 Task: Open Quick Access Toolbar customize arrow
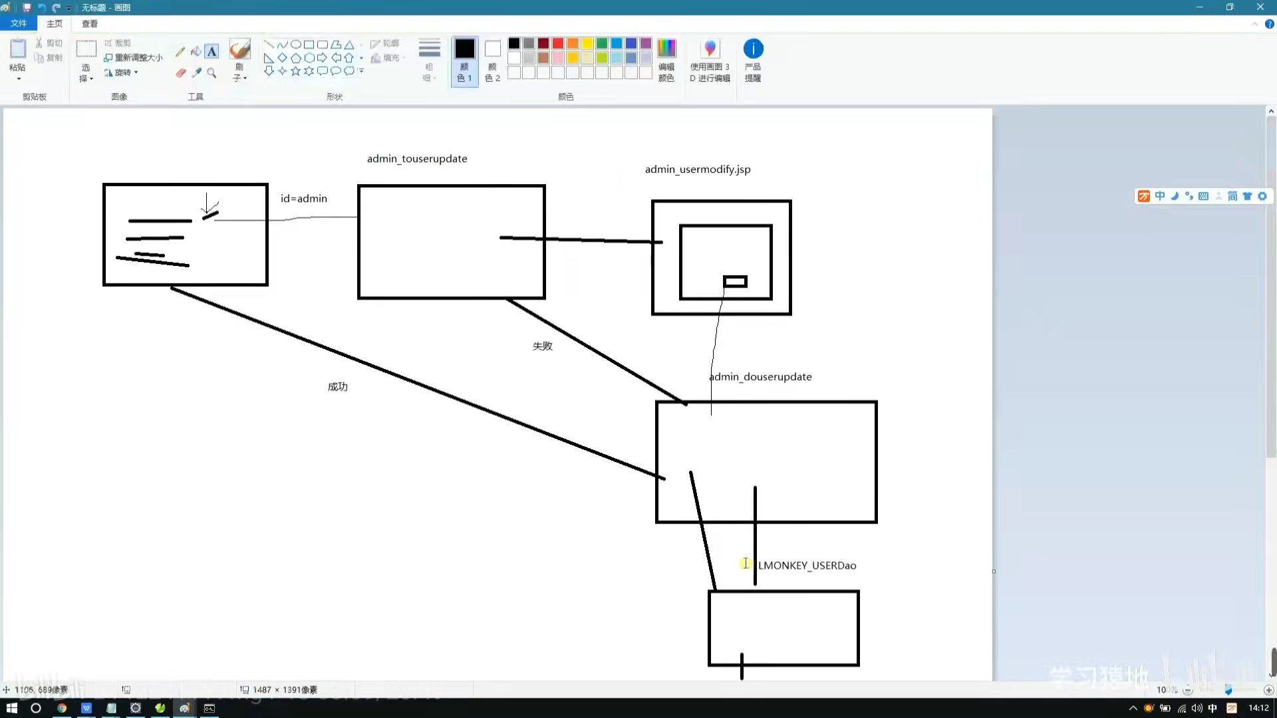point(69,8)
